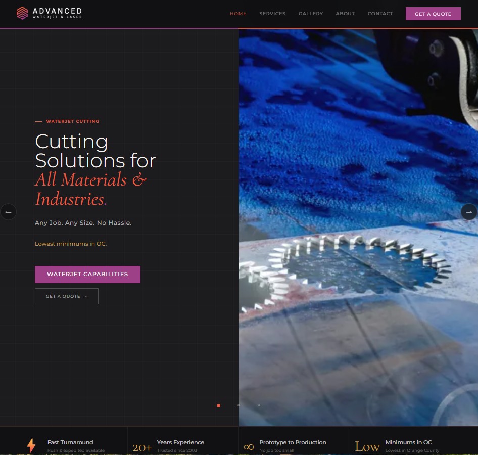The image size is (478, 455).
Task: Select the first carousel dot
Action: click(218, 405)
